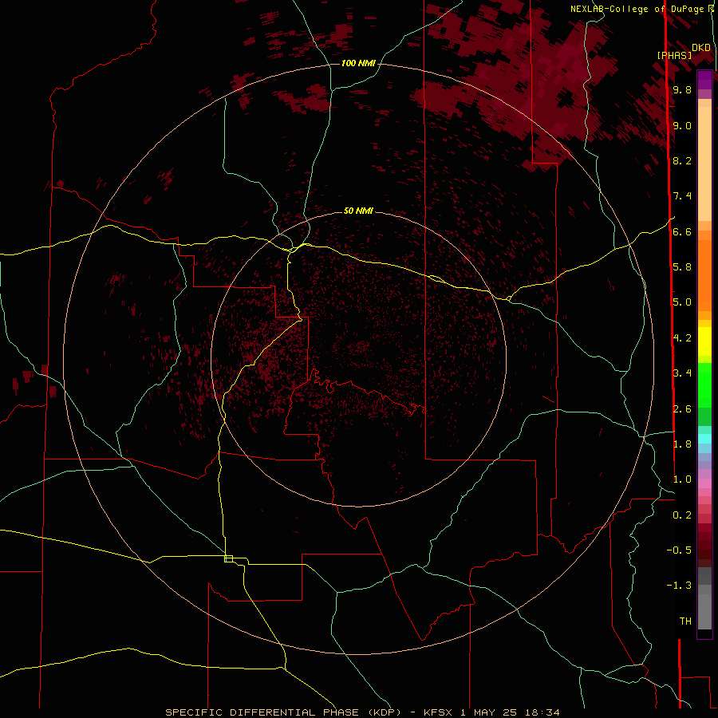Viewport: 718px width, 718px height.
Task: Click the 1.8 value on color scale
Action: point(682,444)
